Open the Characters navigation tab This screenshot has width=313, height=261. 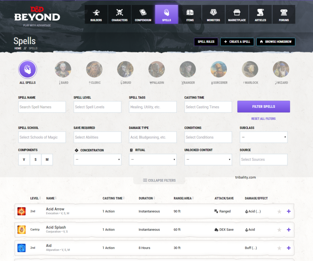pos(120,14)
